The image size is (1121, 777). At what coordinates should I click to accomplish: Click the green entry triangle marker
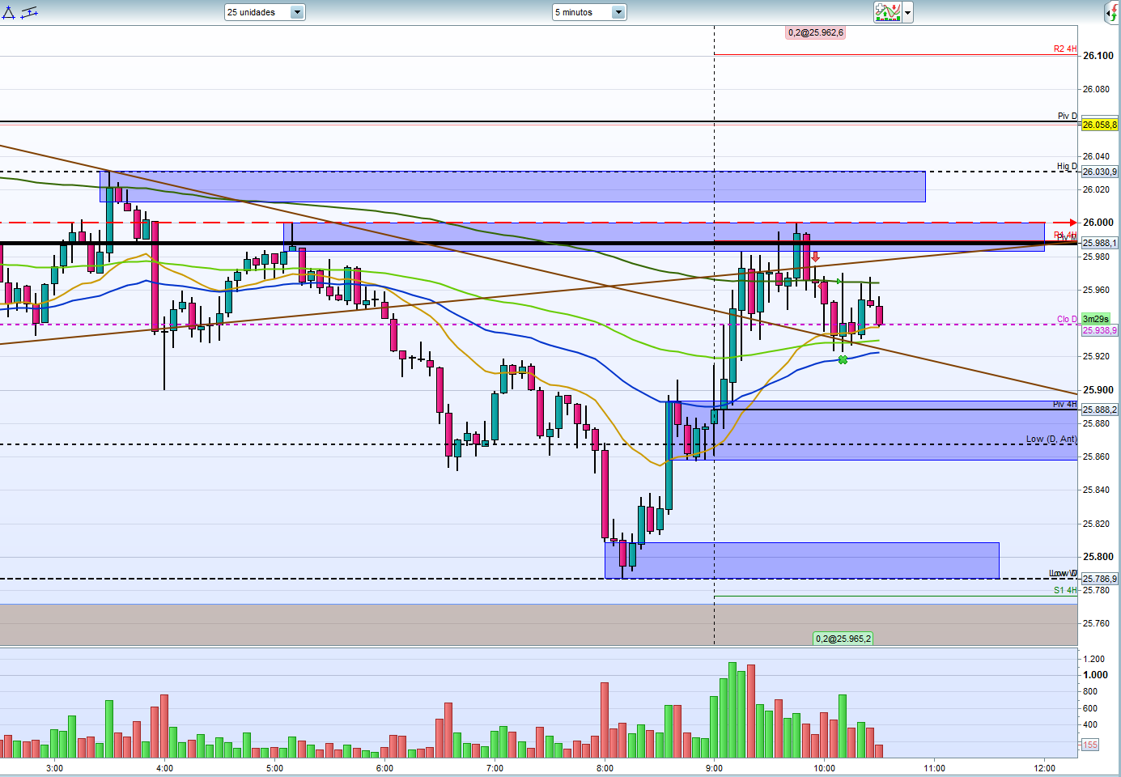[839, 282]
